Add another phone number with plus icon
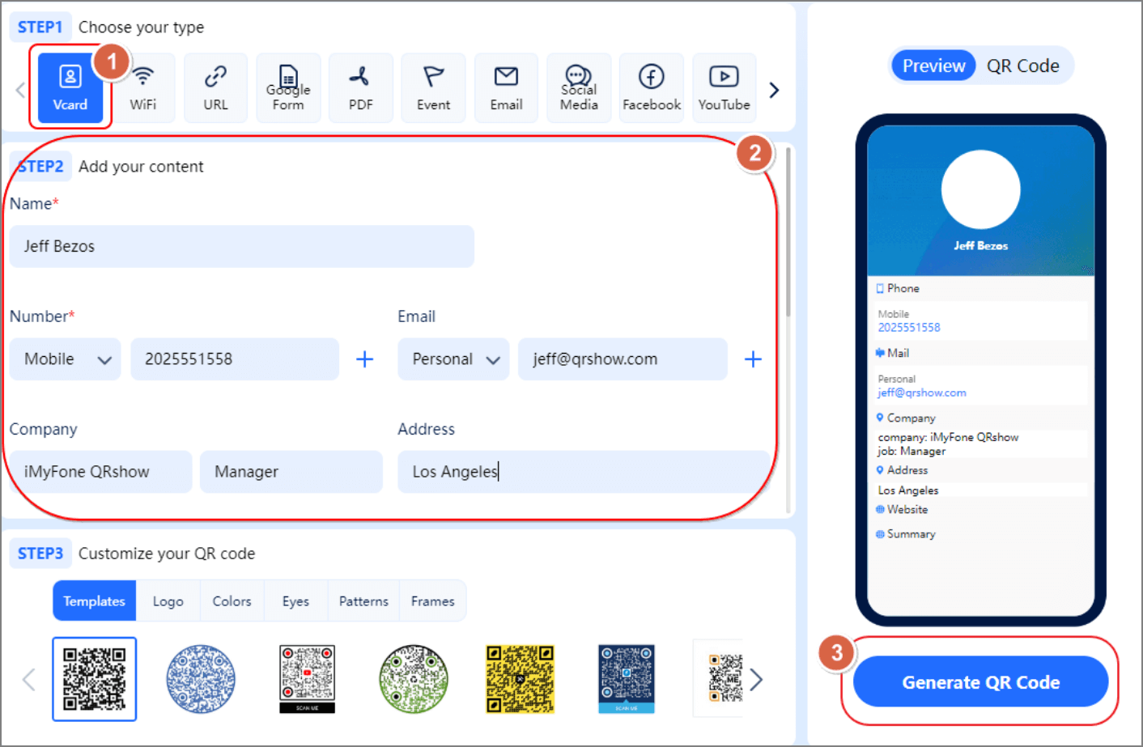Image resolution: width=1143 pixels, height=747 pixels. click(365, 359)
